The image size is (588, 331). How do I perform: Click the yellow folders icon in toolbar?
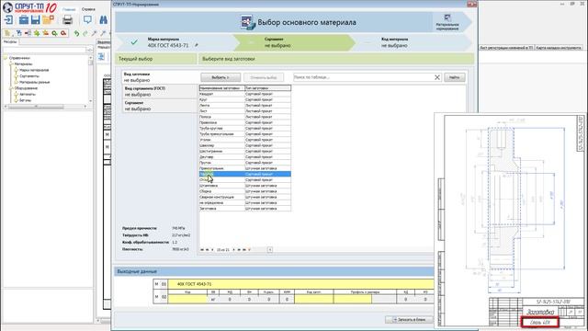tap(49, 19)
